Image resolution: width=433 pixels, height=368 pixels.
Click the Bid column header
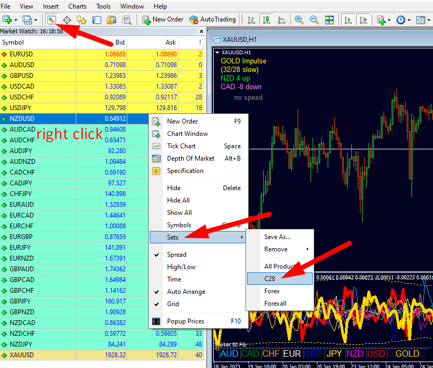(102, 42)
